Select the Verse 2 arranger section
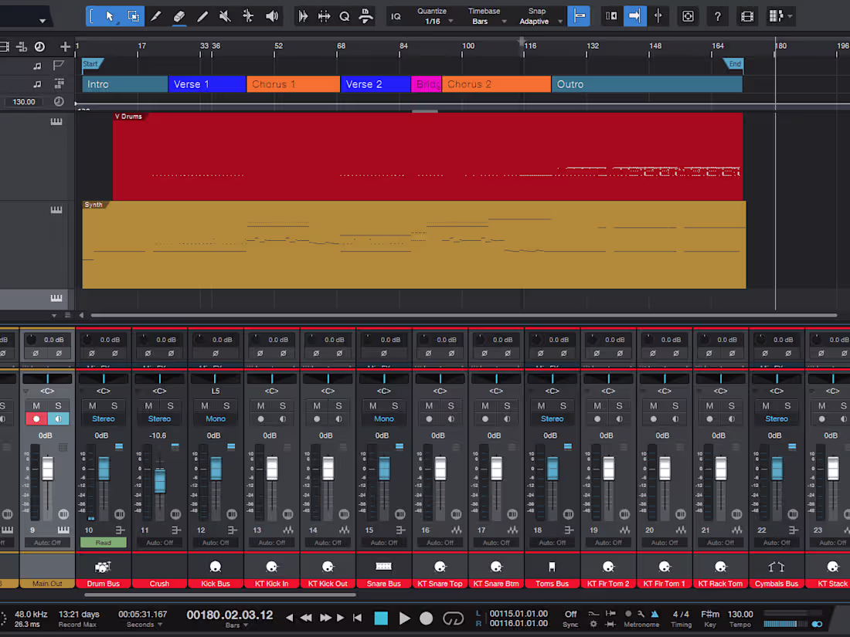The image size is (850, 637). pyautogui.click(x=375, y=84)
